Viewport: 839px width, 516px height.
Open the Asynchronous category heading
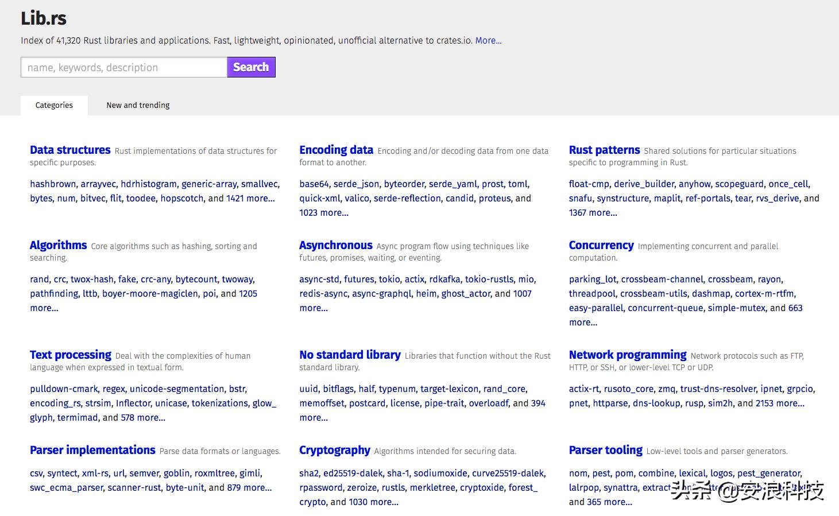point(336,245)
